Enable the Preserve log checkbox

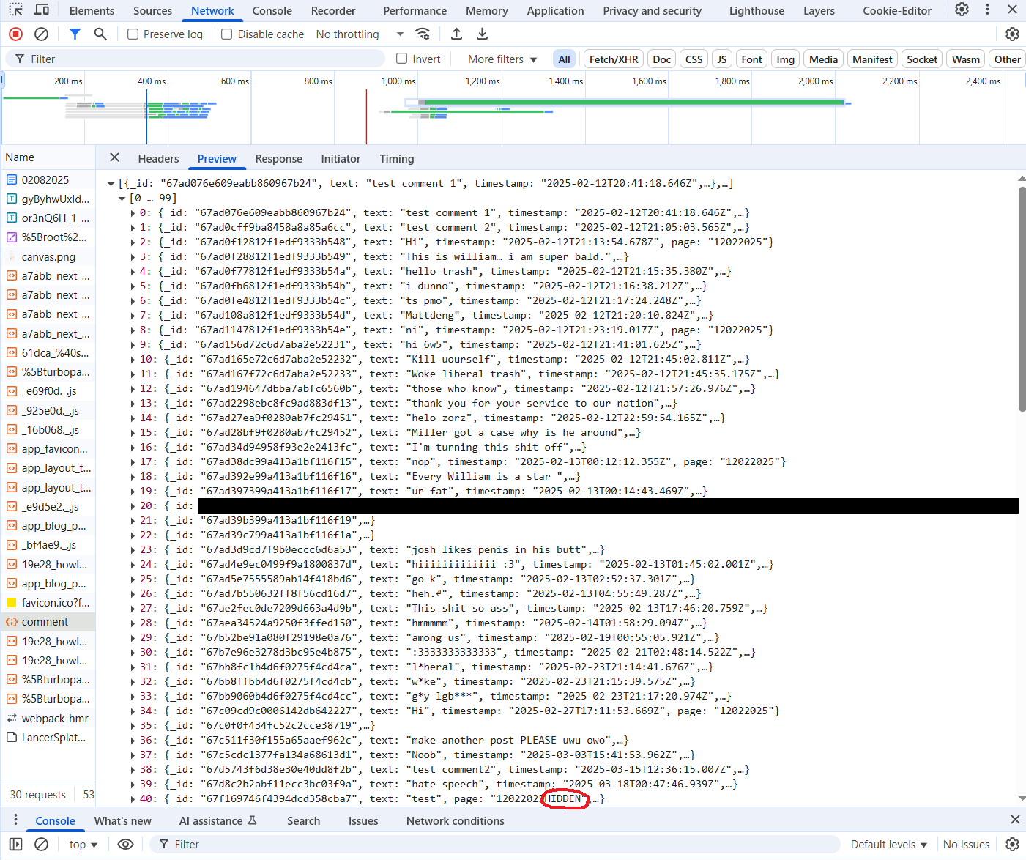pyautogui.click(x=133, y=34)
